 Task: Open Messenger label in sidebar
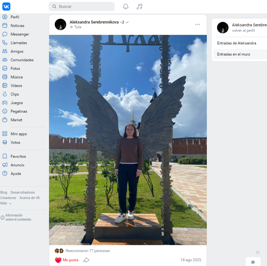tap(20, 34)
